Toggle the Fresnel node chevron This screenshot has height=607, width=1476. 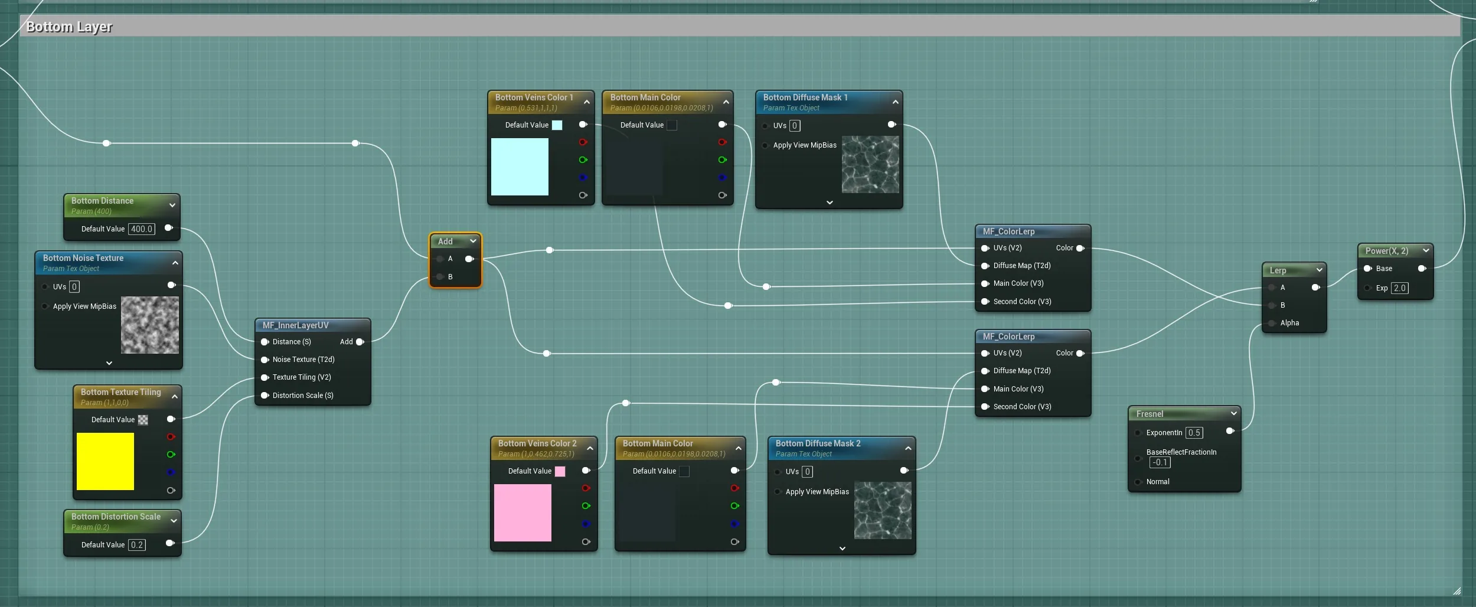pos(1234,413)
